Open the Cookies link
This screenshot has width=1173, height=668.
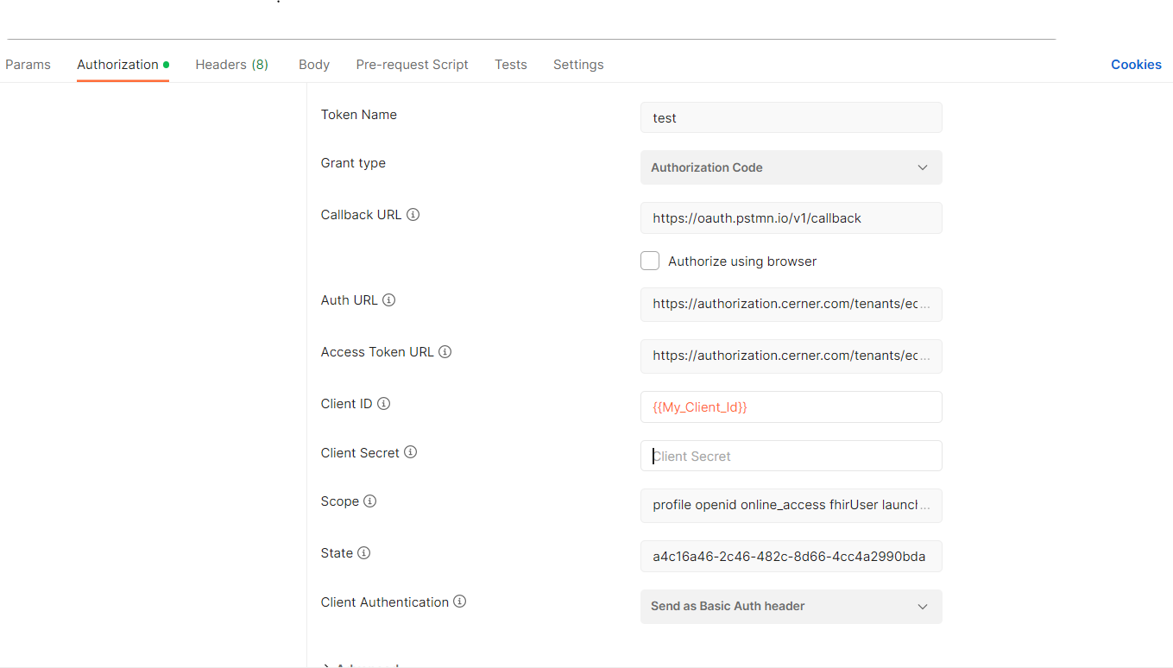[x=1136, y=65]
